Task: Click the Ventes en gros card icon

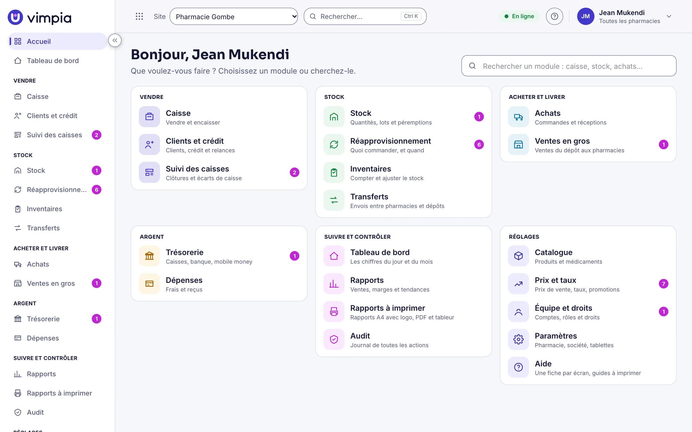Action: (x=518, y=145)
